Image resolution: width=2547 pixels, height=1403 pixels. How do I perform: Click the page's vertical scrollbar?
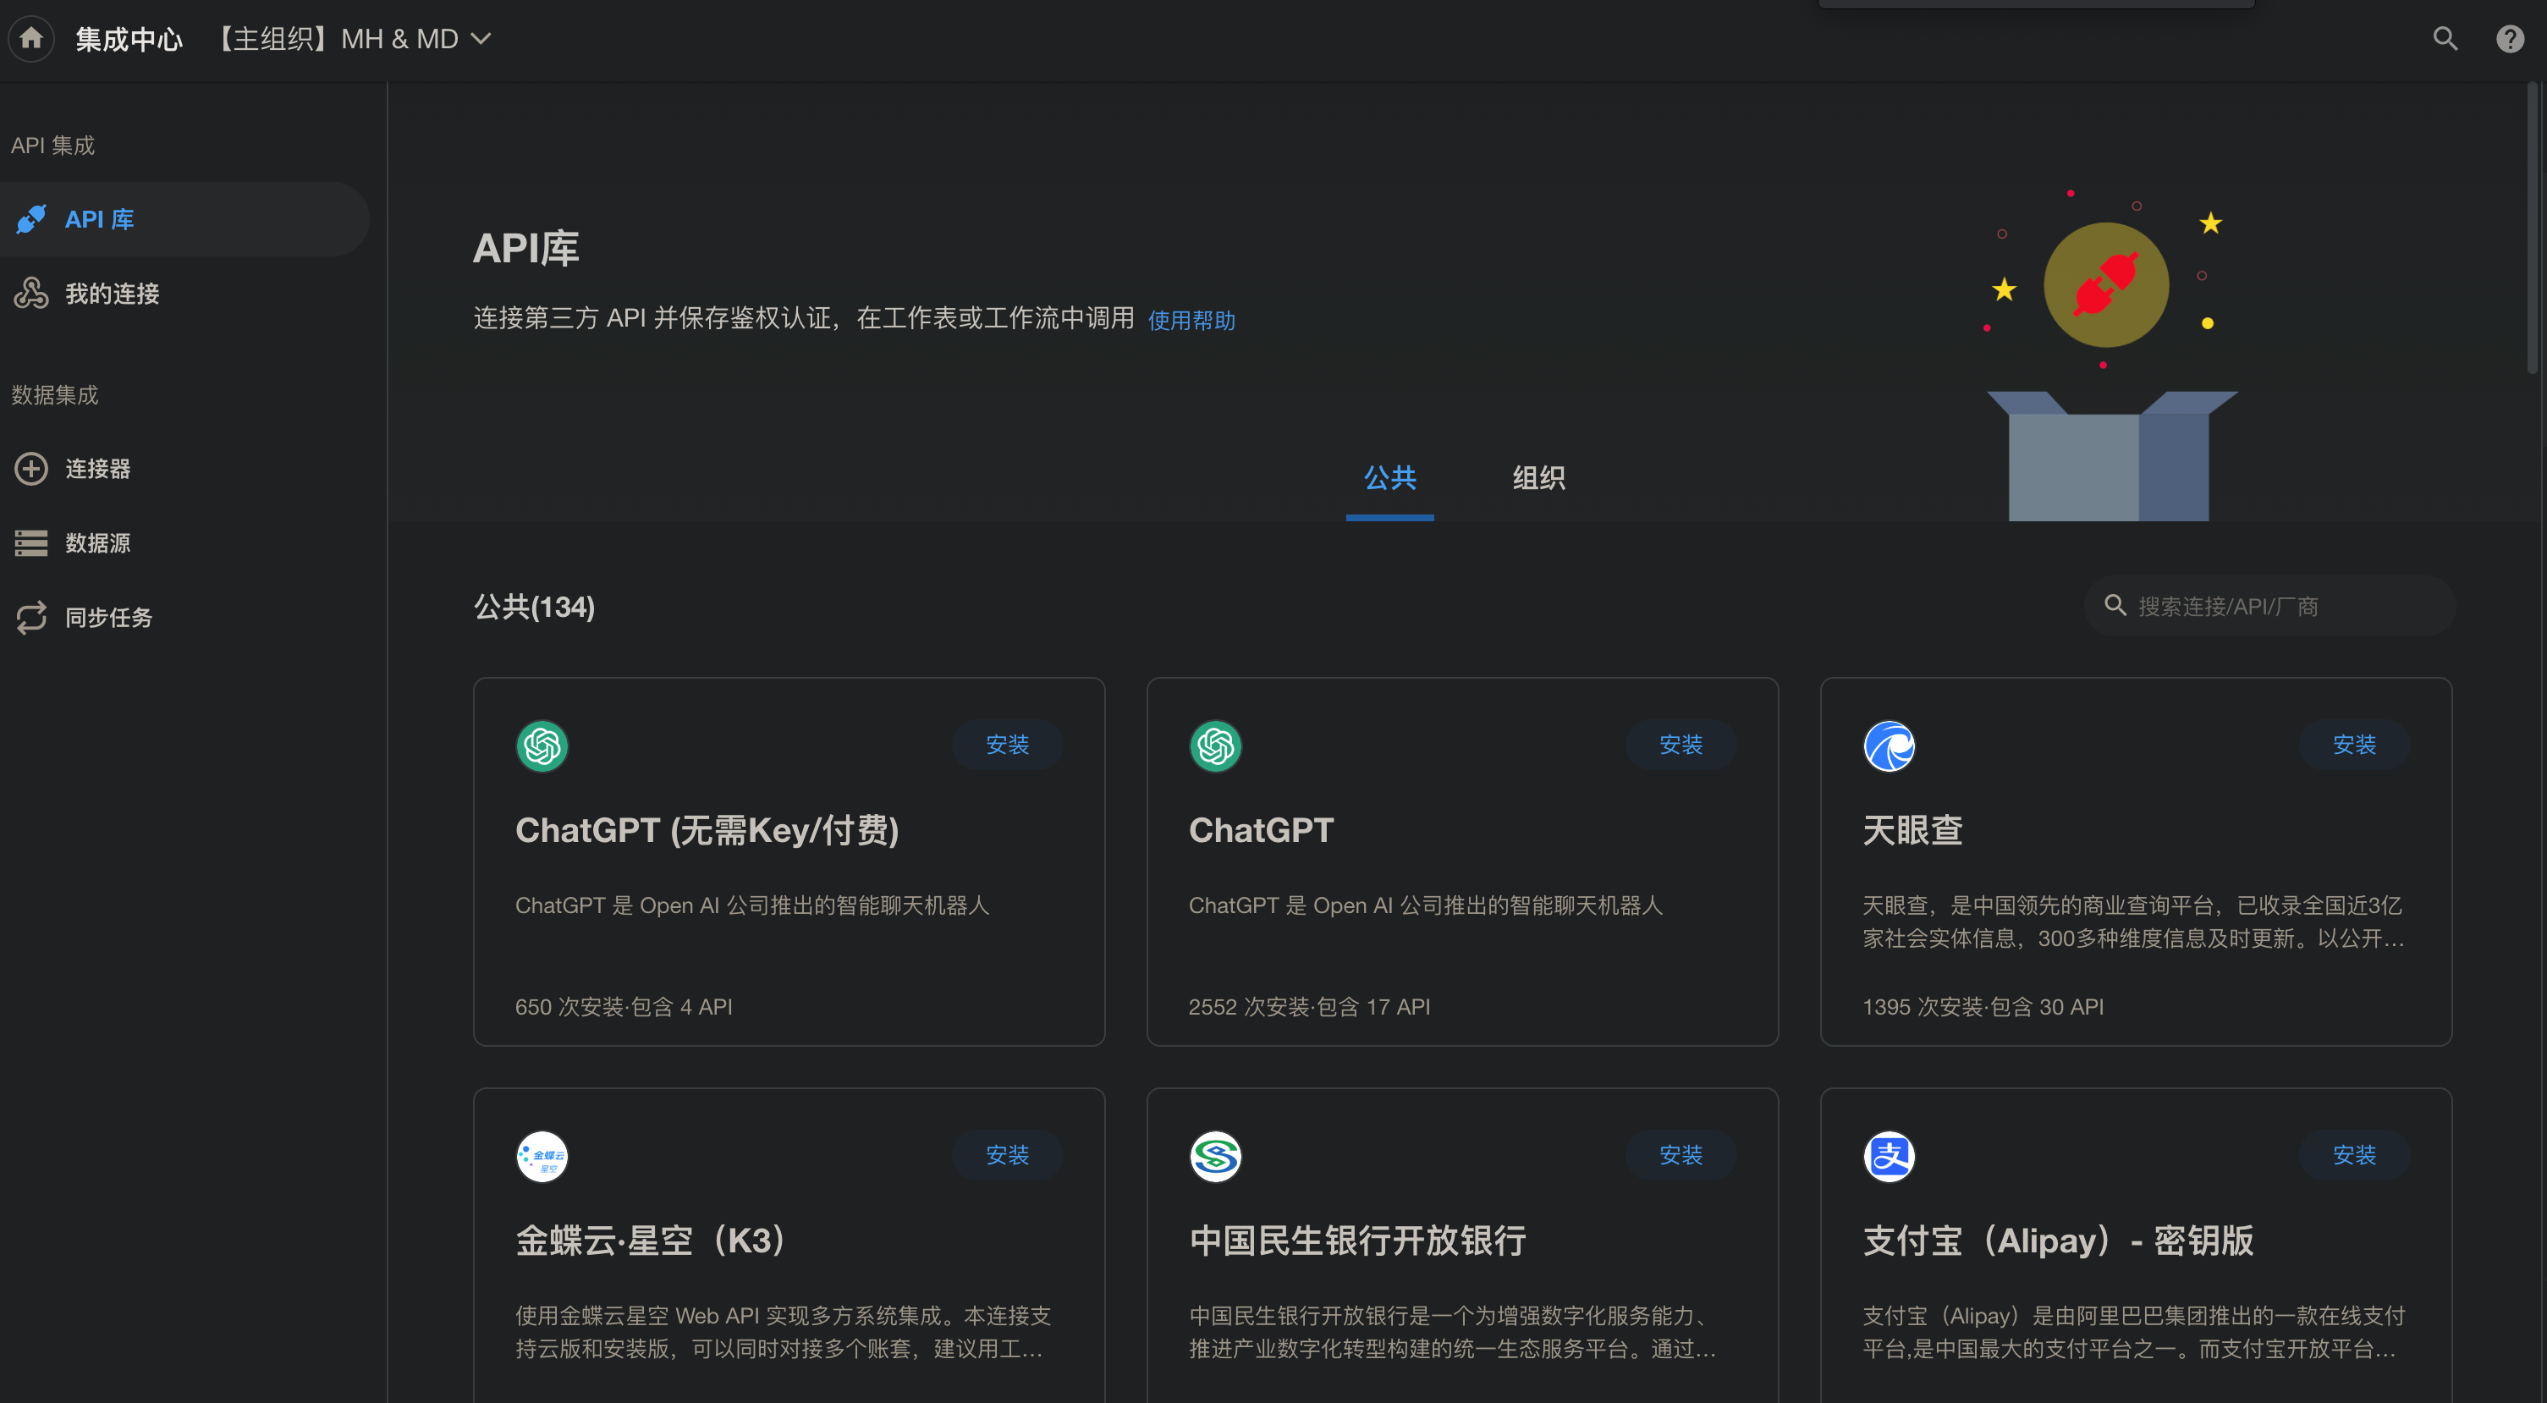(x=2532, y=229)
